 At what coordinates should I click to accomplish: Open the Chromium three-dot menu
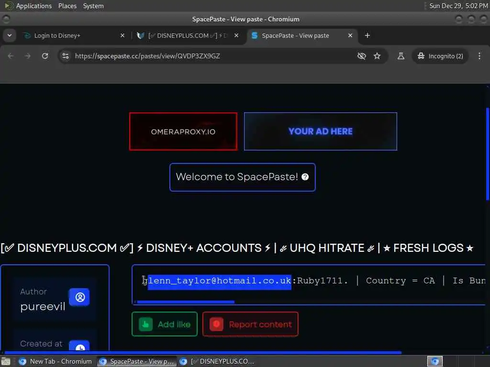479,56
